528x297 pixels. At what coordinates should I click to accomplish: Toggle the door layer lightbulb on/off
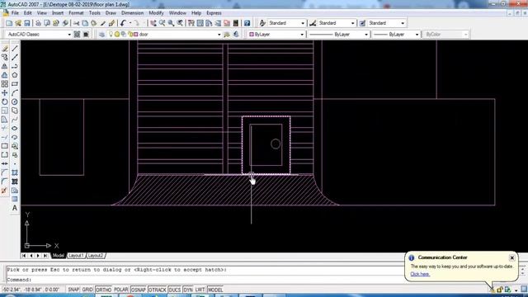111,35
